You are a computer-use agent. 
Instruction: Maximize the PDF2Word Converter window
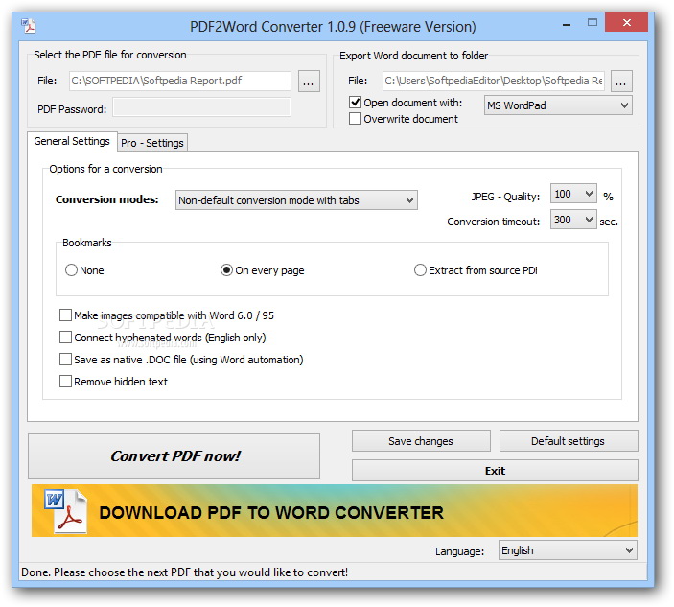coord(593,23)
